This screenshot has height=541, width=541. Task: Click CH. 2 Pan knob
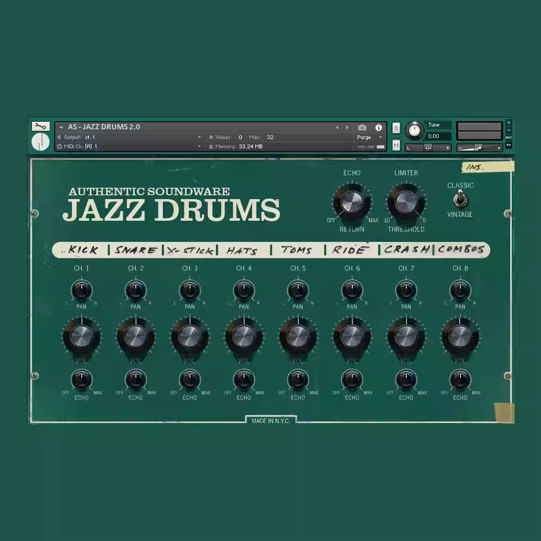pyautogui.click(x=136, y=290)
